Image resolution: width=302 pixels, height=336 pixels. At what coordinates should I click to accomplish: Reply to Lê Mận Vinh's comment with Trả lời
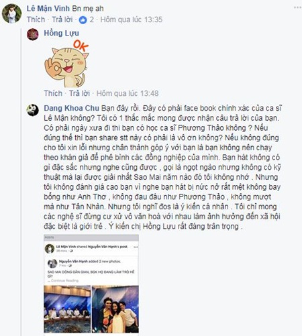point(62,19)
